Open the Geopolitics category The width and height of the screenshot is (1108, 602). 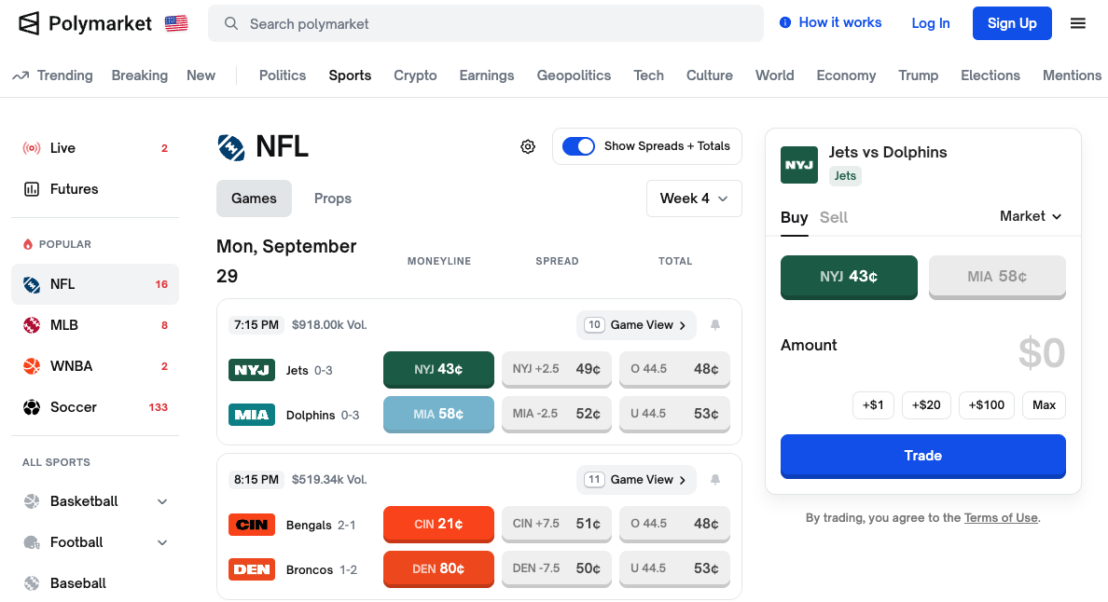574,75
